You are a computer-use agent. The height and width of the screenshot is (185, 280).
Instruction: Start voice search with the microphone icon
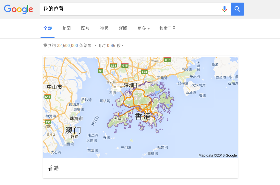(x=225, y=9)
